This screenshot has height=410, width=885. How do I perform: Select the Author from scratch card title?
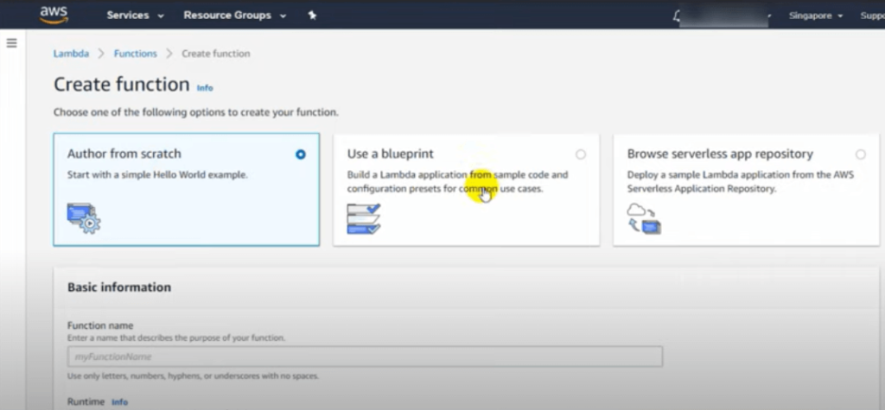point(124,154)
